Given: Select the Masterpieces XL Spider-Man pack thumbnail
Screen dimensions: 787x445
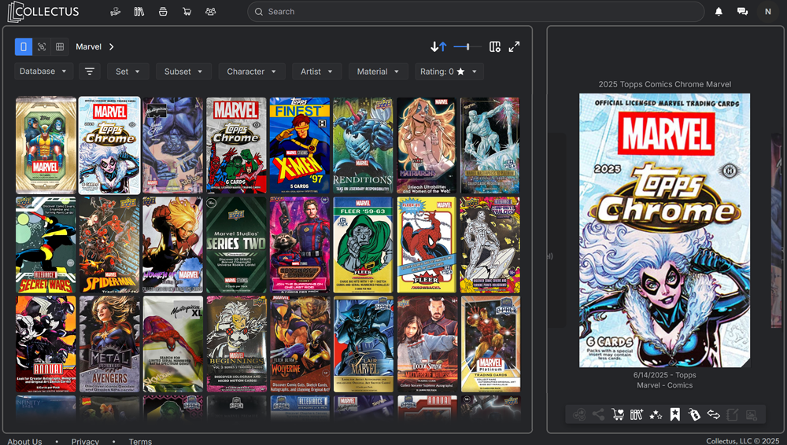Looking at the screenshot, I should click(x=172, y=344).
